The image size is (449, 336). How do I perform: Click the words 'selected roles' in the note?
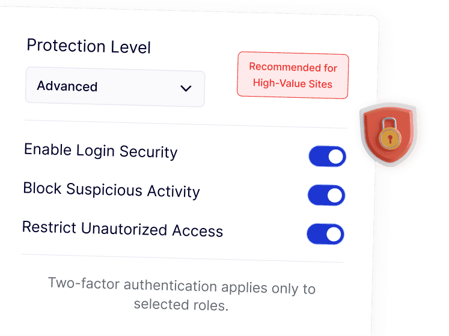[180, 305]
